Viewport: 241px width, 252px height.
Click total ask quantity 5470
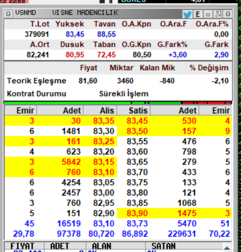click(x=187, y=224)
